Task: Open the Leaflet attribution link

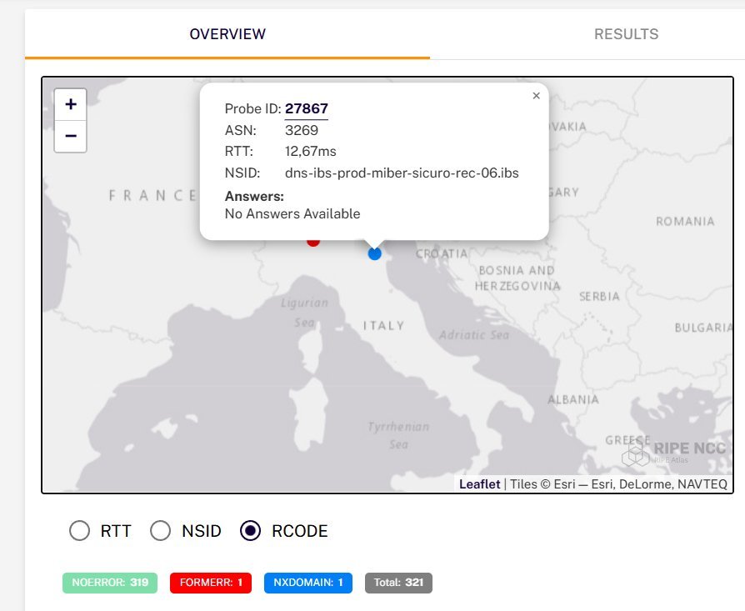Action: point(479,484)
